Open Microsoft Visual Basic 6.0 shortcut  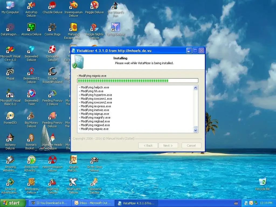[x=10, y=97]
